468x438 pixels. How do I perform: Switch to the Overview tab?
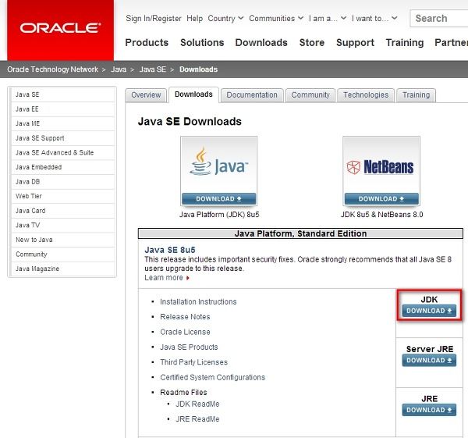[x=146, y=95]
